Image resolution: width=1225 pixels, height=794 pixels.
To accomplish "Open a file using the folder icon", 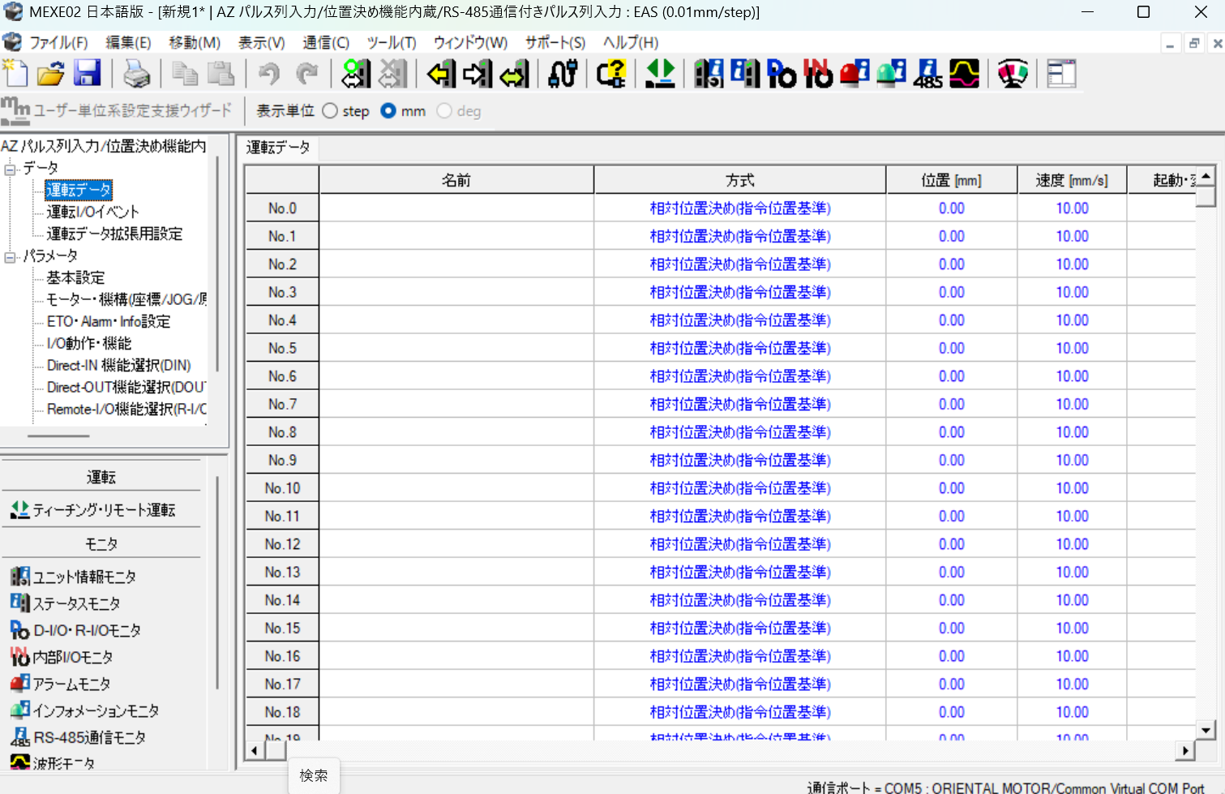I will 50,74.
